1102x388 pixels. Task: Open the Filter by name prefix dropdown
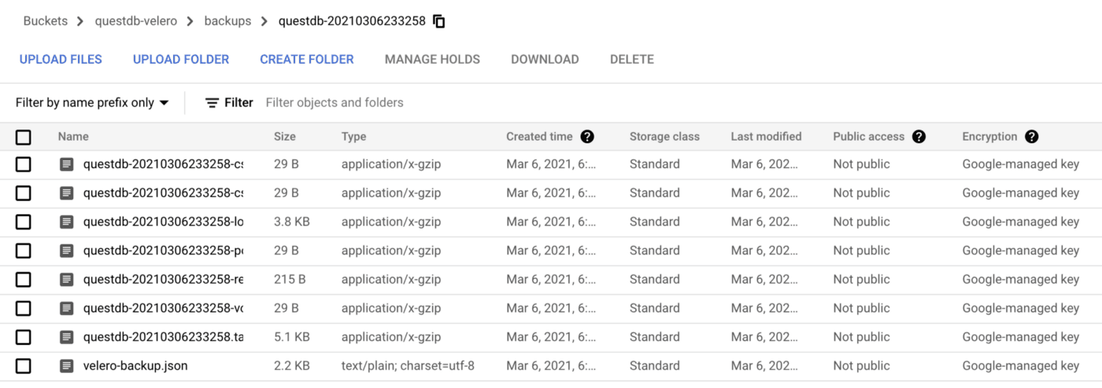[92, 103]
